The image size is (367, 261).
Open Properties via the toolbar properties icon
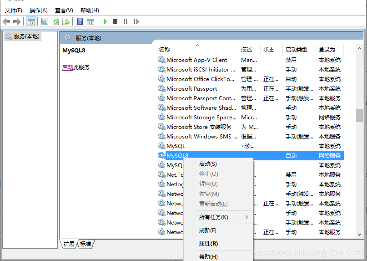45,21
